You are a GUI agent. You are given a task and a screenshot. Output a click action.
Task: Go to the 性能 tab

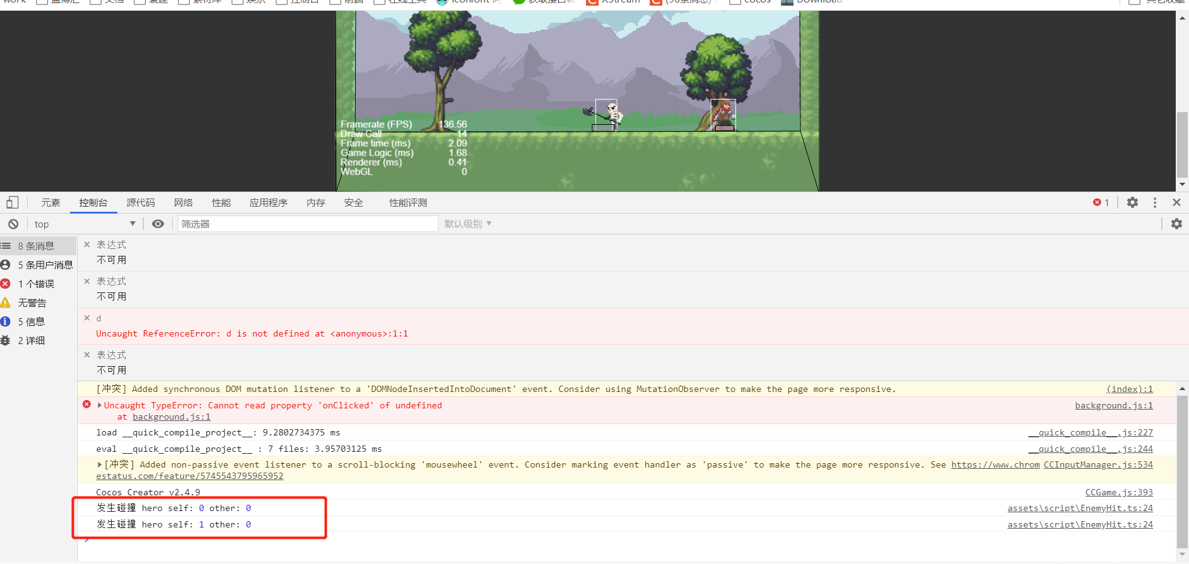(221, 202)
